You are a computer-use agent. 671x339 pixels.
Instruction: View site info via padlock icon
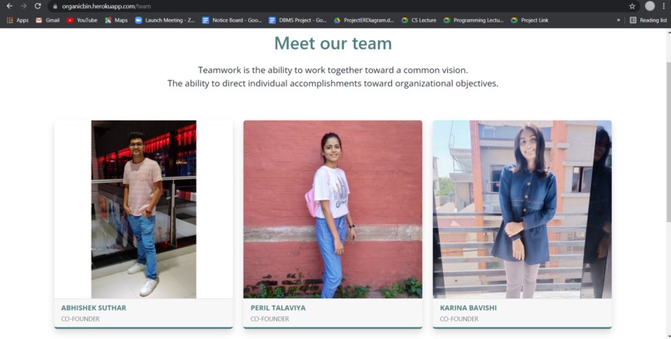click(x=55, y=7)
